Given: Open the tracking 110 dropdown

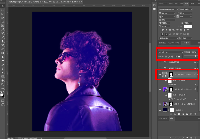Looking at the screenshot, I should point(191,17).
